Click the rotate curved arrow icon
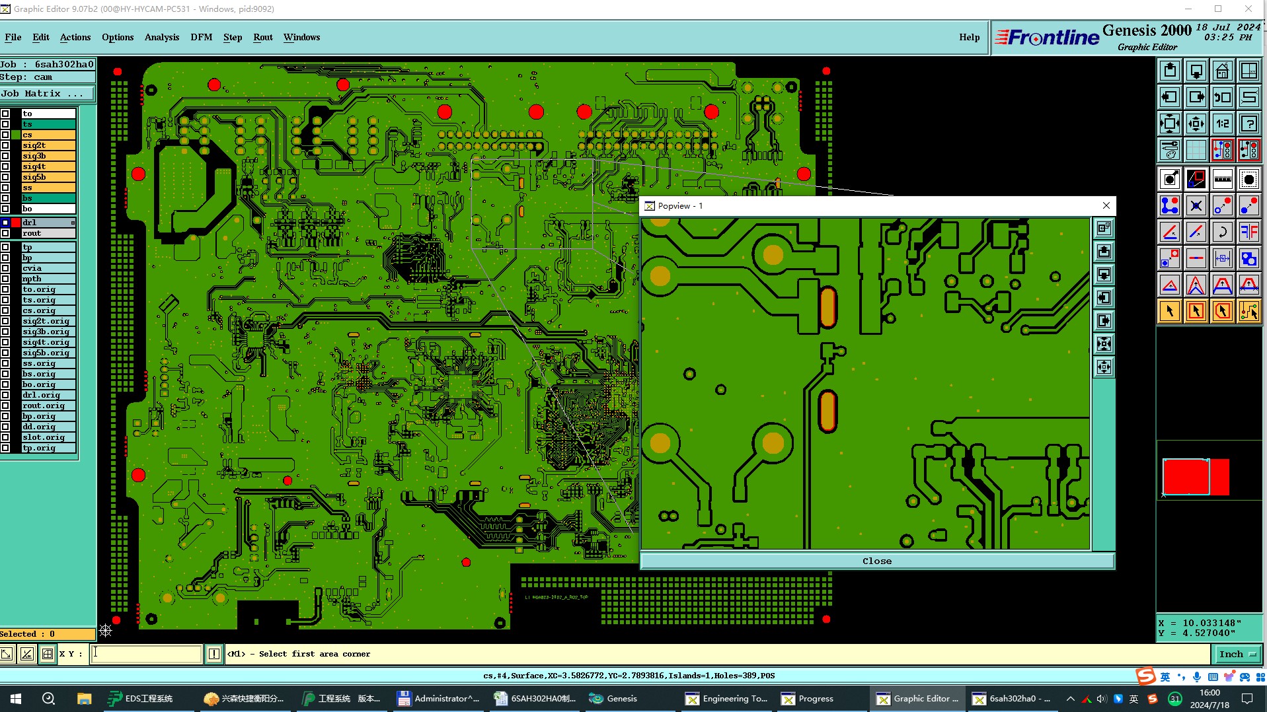The height and width of the screenshot is (712, 1267). pos(1223,232)
